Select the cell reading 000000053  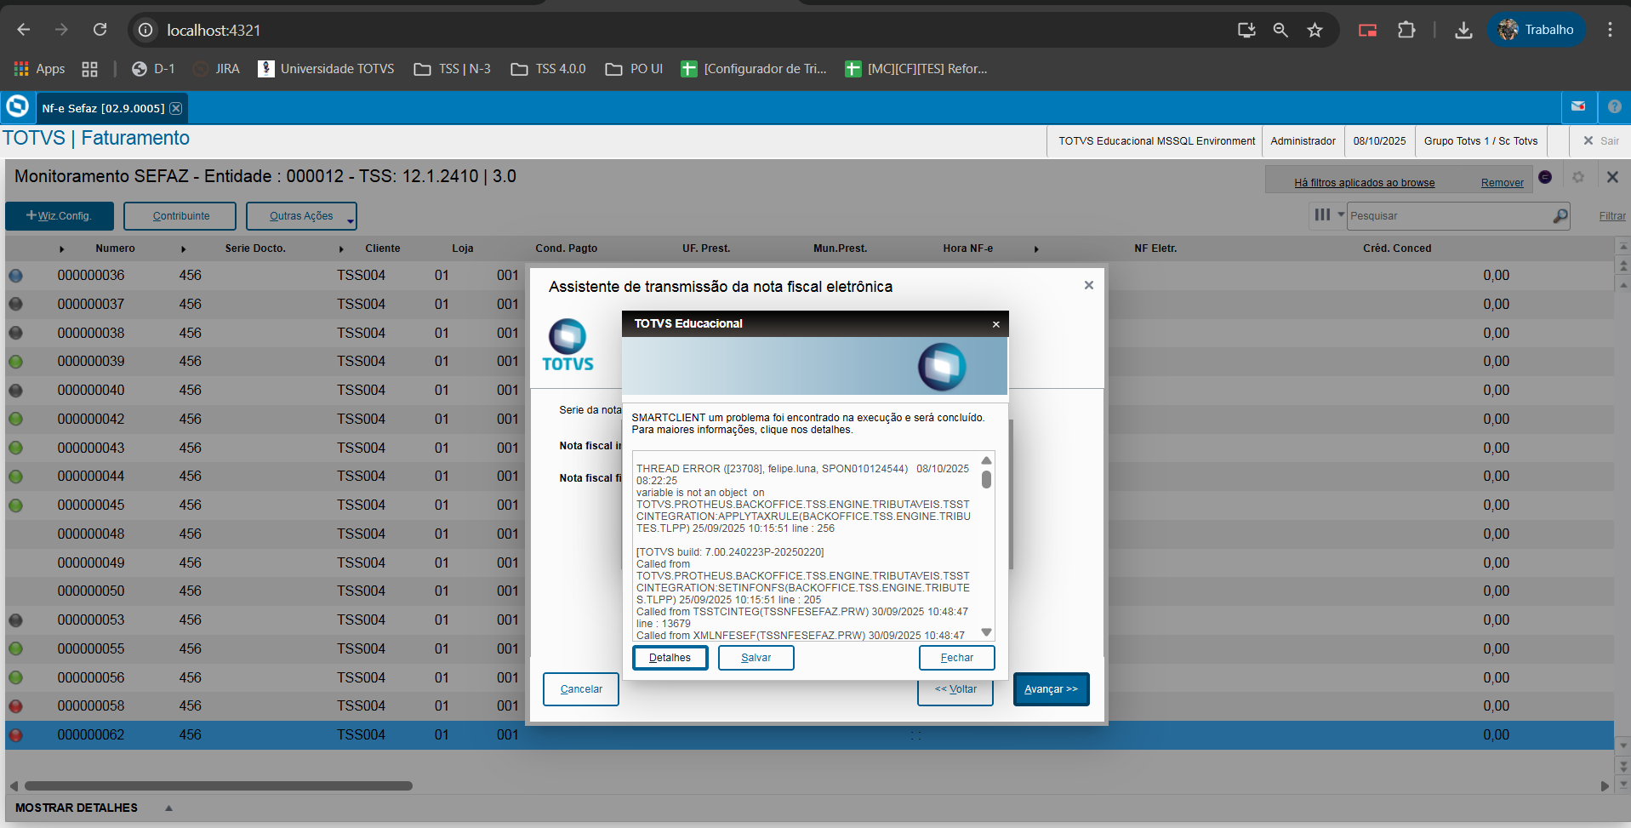(x=91, y=620)
